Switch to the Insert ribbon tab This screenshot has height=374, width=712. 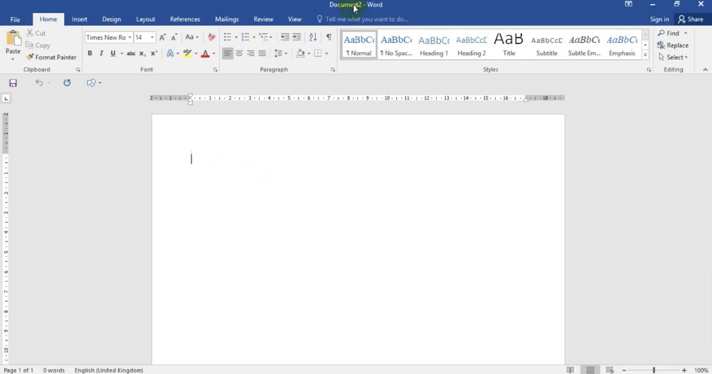coord(80,19)
